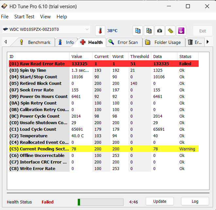Select the Interface CRC Error row
Screen dimensions: 216x210
[104, 162]
